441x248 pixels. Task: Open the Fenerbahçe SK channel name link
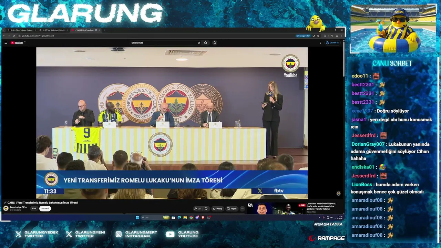point(18,207)
